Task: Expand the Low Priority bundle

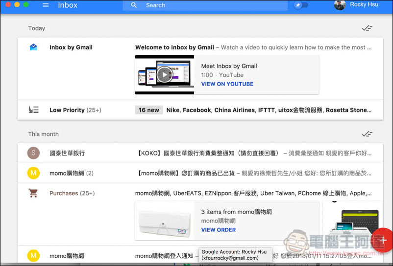Action: click(200, 110)
